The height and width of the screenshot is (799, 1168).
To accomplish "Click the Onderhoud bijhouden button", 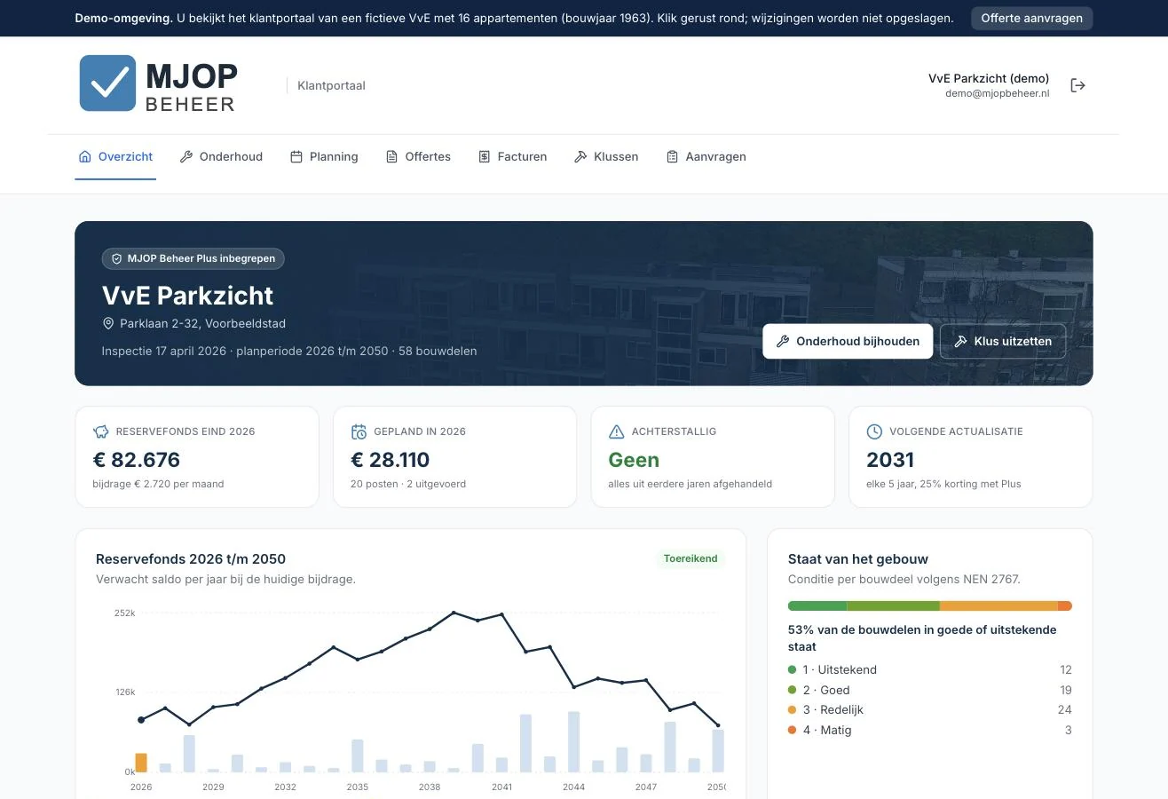I will 848,341.
